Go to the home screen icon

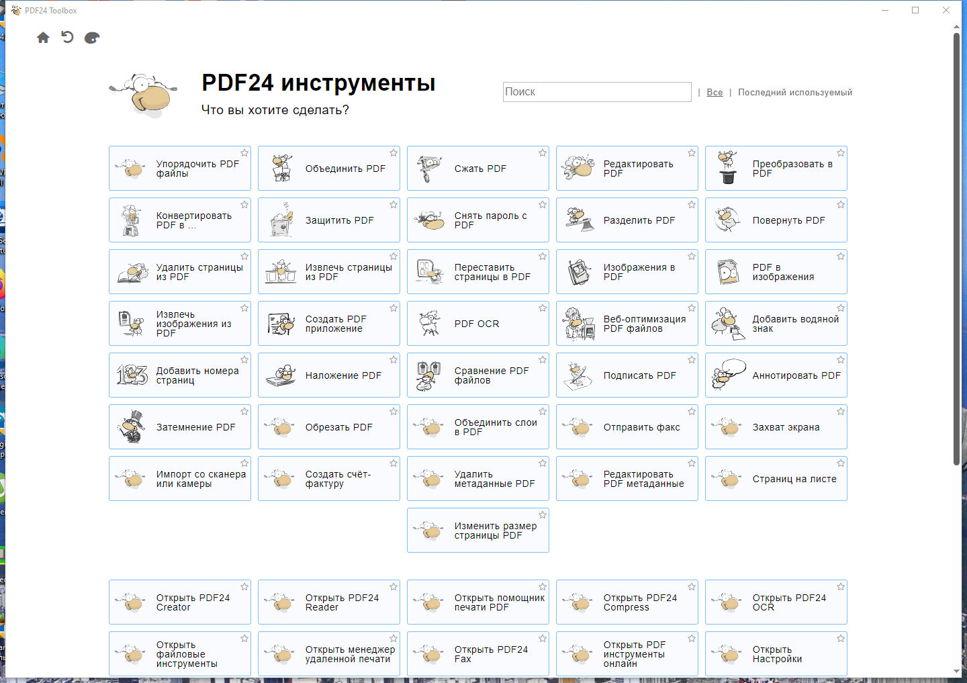[43, 38]
